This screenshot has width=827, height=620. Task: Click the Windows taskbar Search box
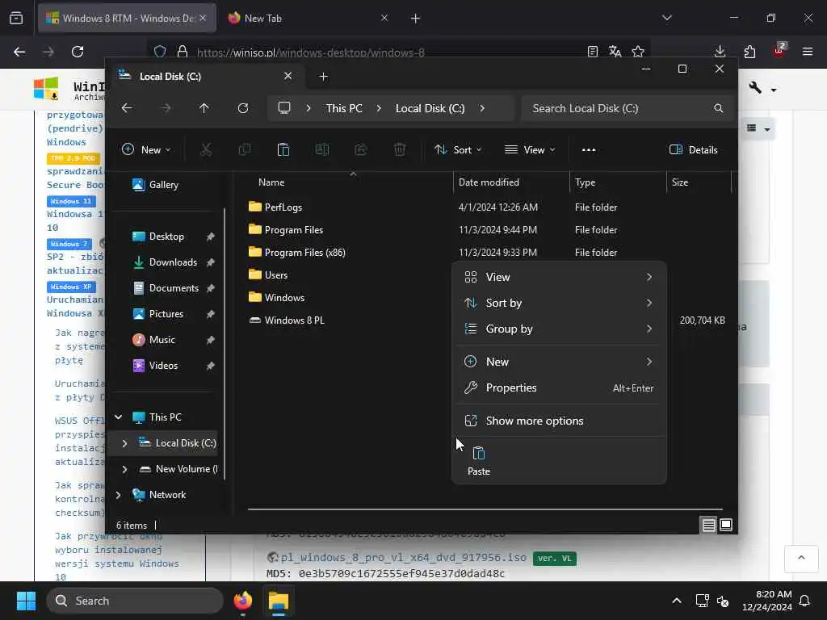(x=135, y=601)
